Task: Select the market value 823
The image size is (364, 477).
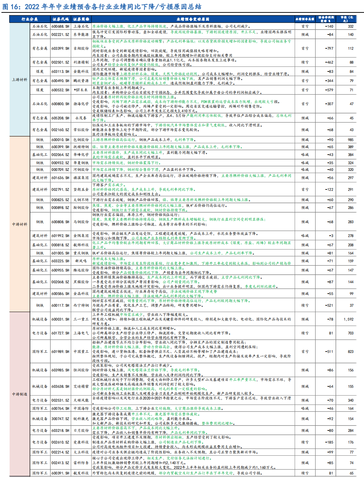Action: click(350, 352)
